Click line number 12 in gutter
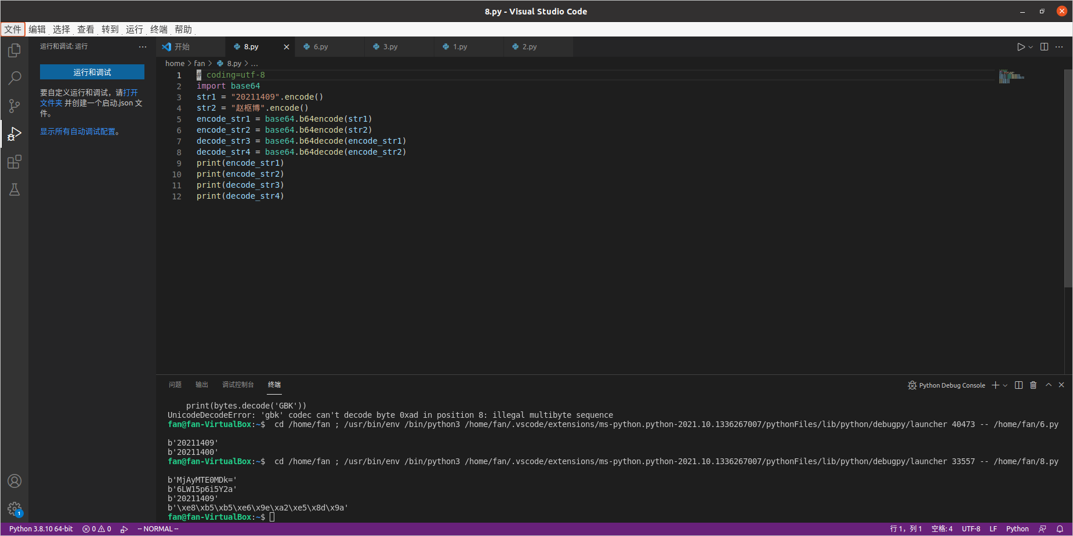Screen dimensions: 1073x536 (x=177, y=196)
